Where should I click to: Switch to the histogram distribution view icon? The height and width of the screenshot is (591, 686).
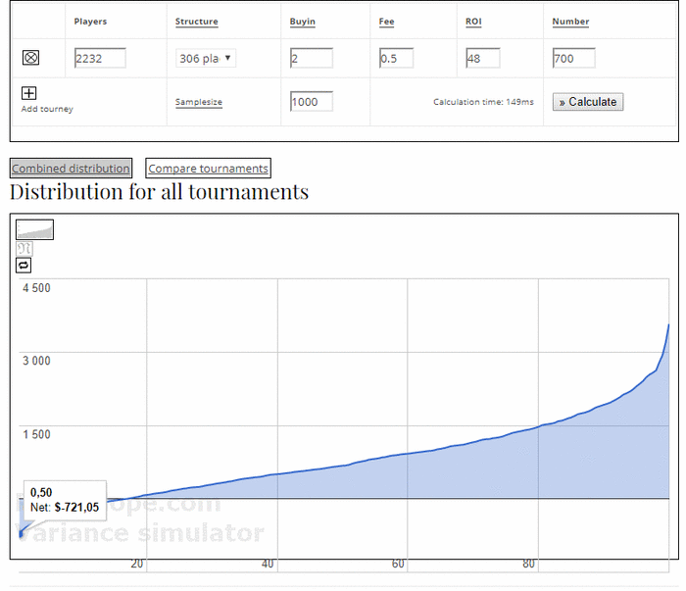[x=24, y=249]
